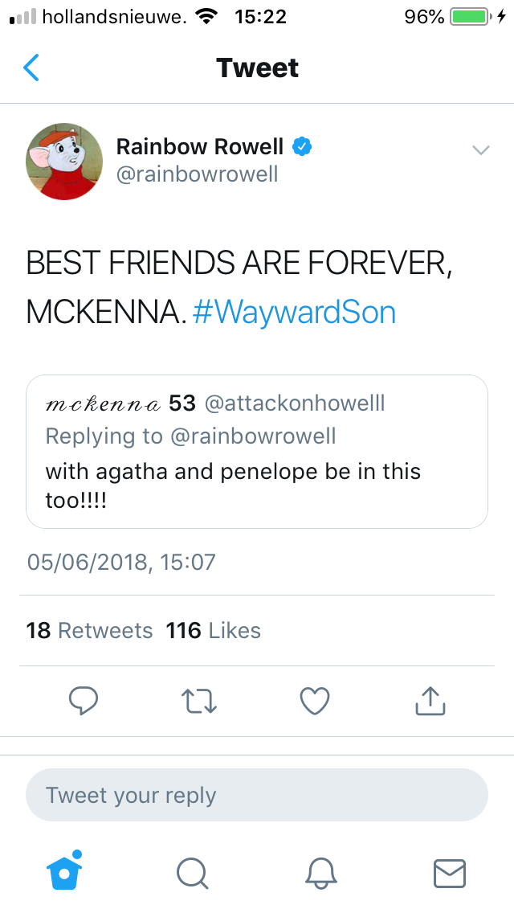Tap the @rainbowrowell handle under the name
Viewport: 514px width, 913px height.
(x=197, y=174)
